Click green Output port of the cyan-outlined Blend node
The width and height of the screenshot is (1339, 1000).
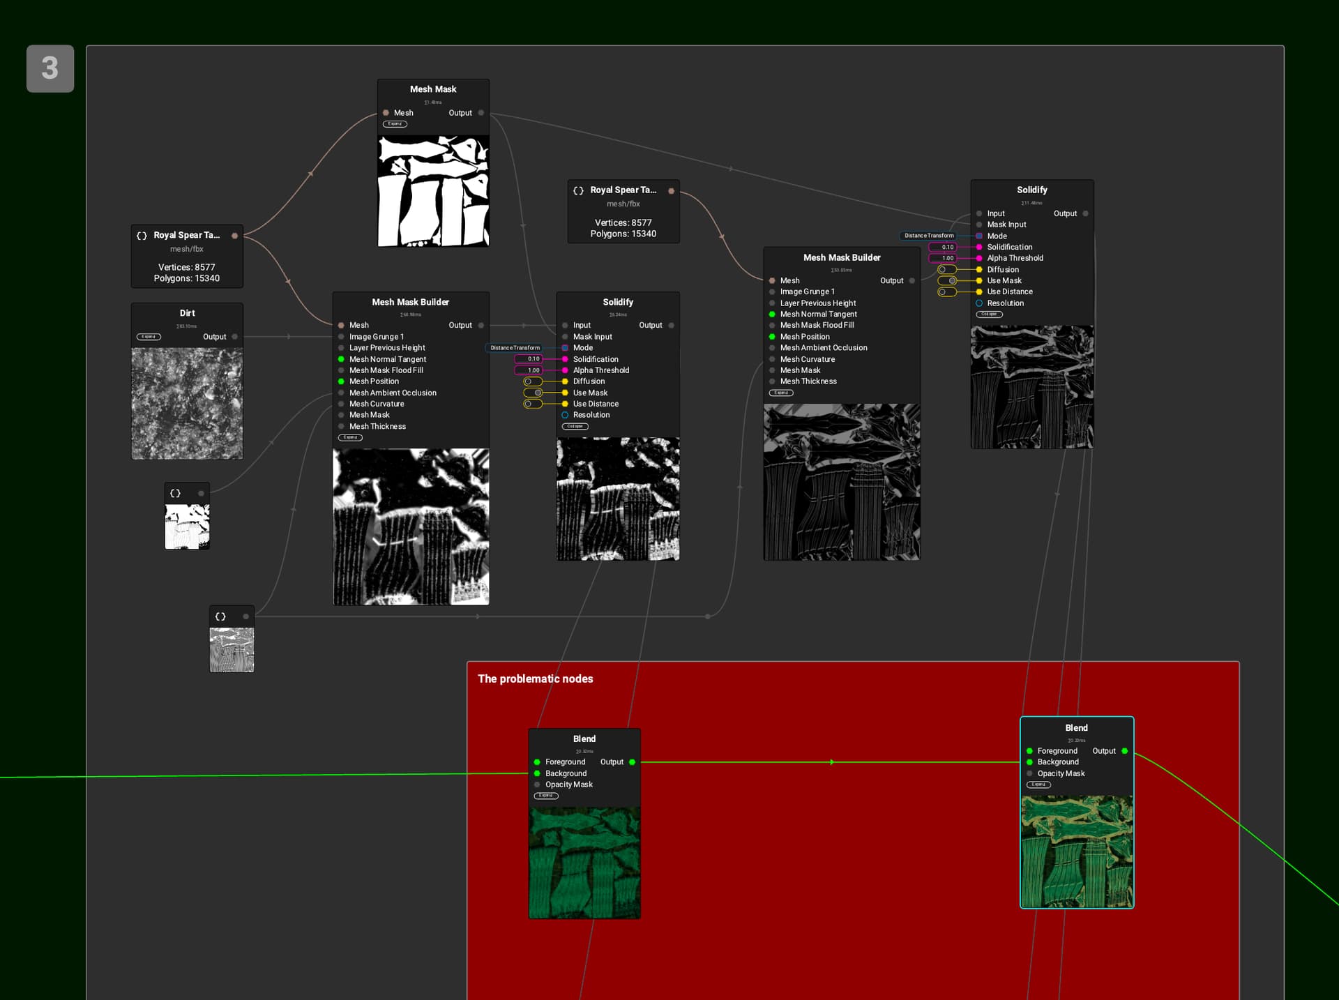[1124, 751]
